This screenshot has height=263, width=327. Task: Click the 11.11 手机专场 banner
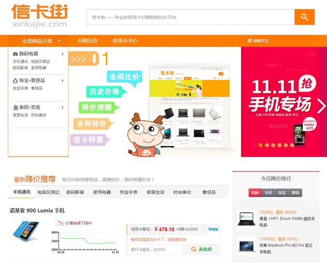[x=284, y=102]
